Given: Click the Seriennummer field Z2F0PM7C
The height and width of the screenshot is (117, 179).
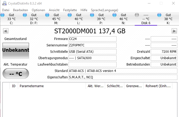Looking at the screenshot, I should (x=93, y=45).
